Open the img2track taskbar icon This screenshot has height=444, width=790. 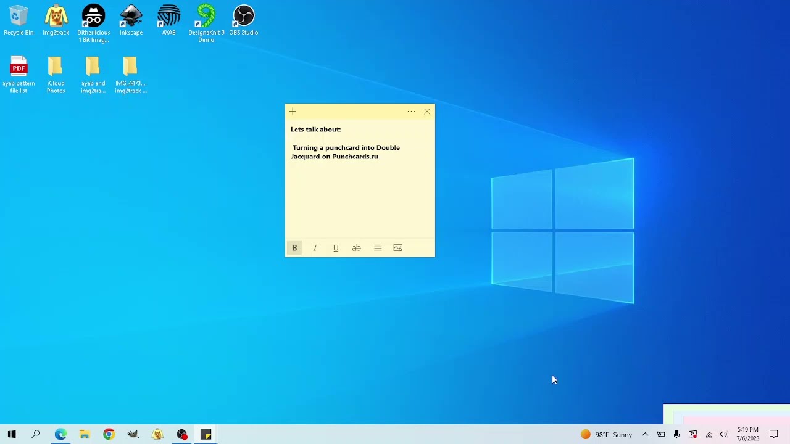tap(157, 435)
